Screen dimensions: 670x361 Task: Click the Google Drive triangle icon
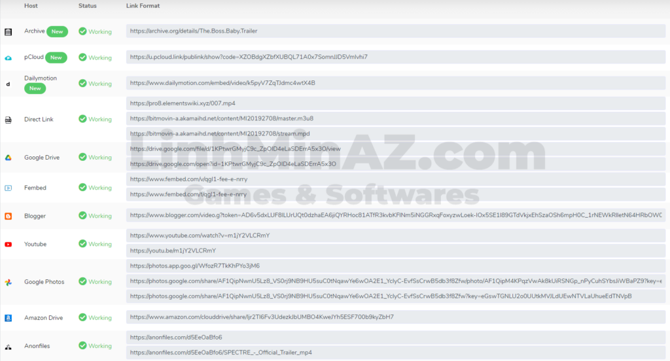pos(8,158)
